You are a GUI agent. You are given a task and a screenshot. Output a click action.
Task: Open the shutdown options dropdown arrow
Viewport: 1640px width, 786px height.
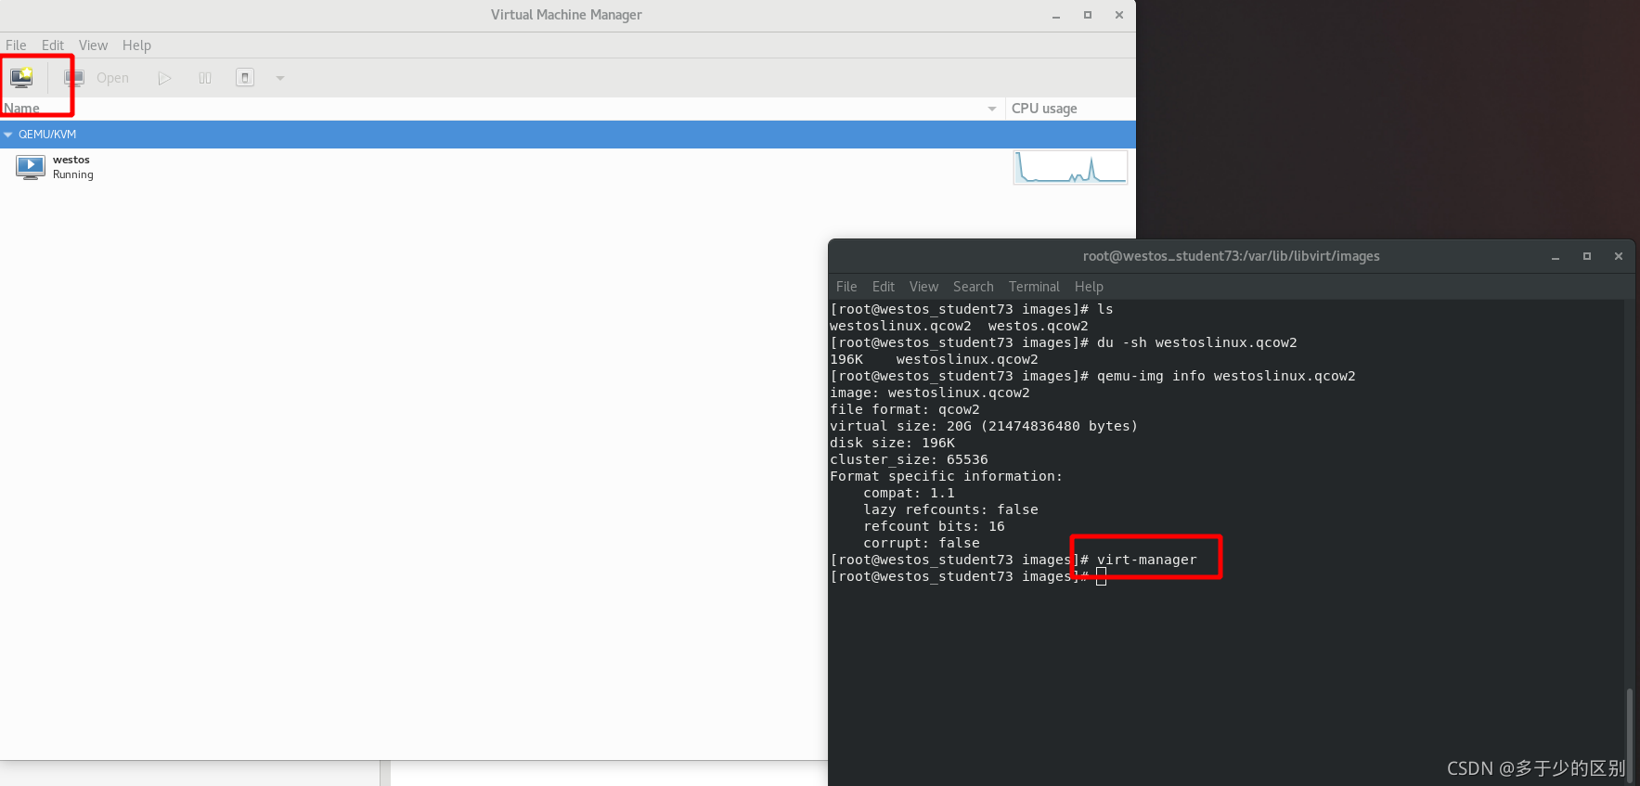(x=280, y=78)
